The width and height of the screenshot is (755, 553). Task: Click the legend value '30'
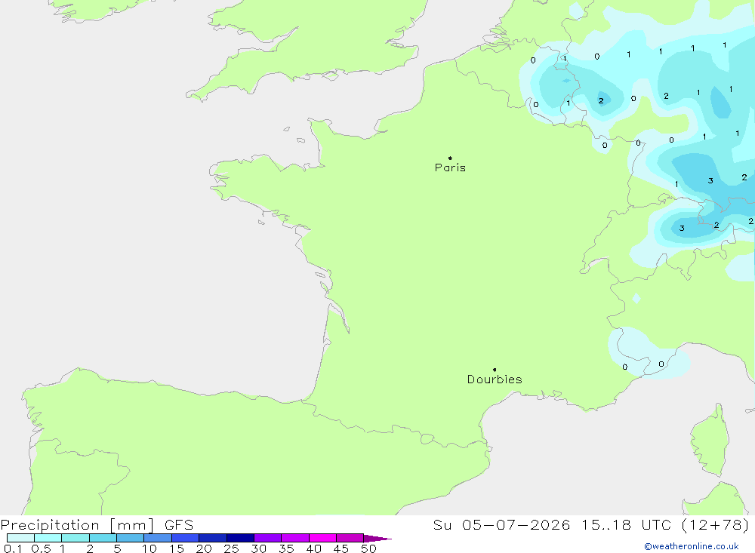point(259,548)
